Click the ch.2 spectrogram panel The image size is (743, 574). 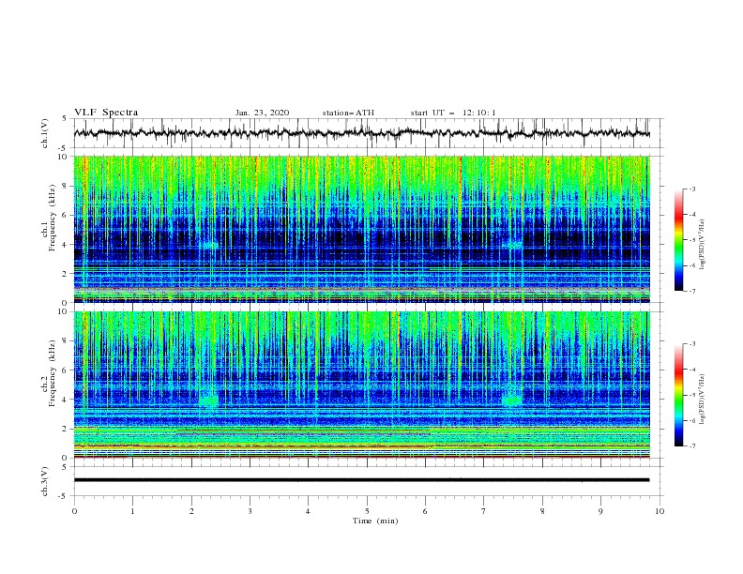point(361,385)
